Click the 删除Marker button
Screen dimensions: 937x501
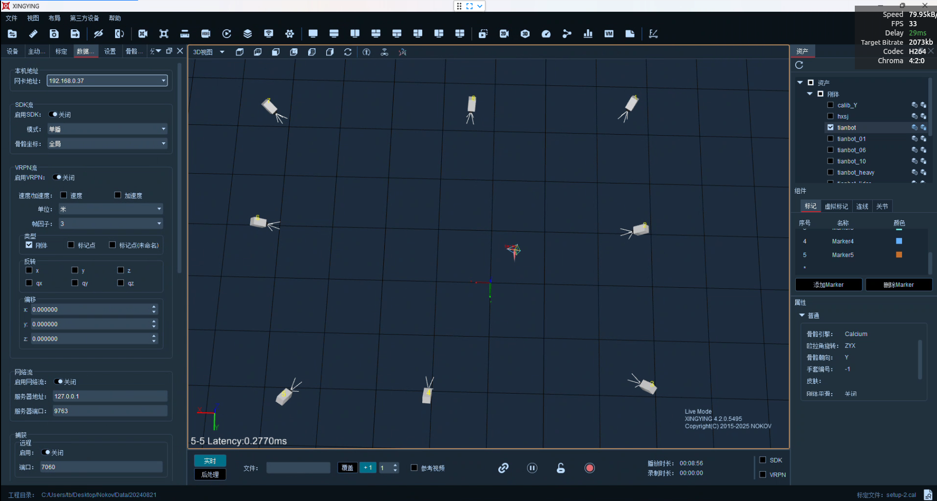(898, 285)
